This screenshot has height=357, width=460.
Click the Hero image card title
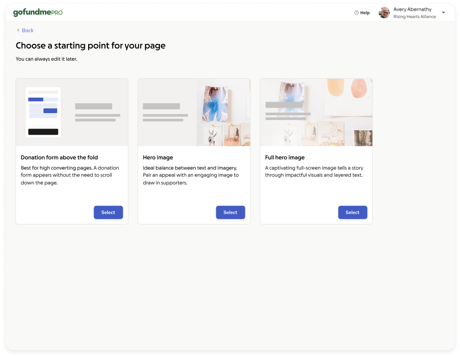(158, 157)
